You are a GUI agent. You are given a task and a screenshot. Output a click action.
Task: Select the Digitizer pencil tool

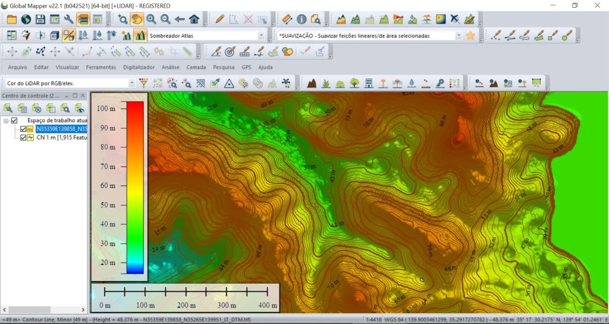click(220, 19)
